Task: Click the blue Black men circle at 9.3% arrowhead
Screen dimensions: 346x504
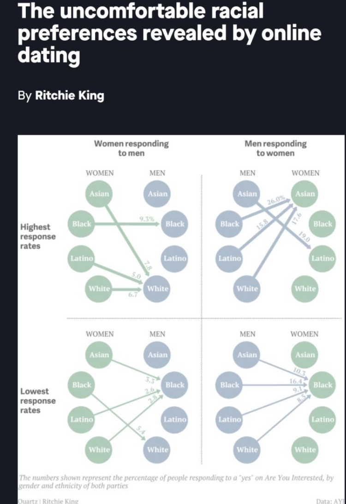Action: pos(175,224)
